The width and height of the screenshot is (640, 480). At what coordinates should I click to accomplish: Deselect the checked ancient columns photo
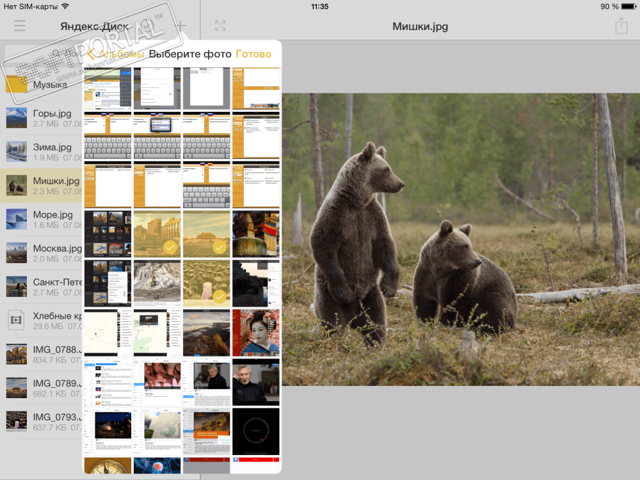point(157,234)
